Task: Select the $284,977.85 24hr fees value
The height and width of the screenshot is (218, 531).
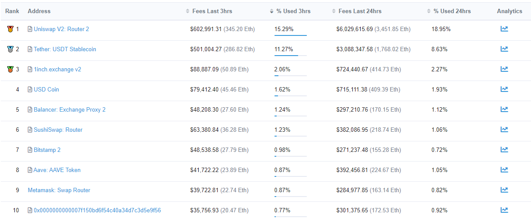Action: point(352,190)
